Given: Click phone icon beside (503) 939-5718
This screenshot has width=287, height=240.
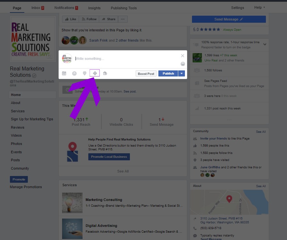Looking at the screenshot, I should (195, 228).
